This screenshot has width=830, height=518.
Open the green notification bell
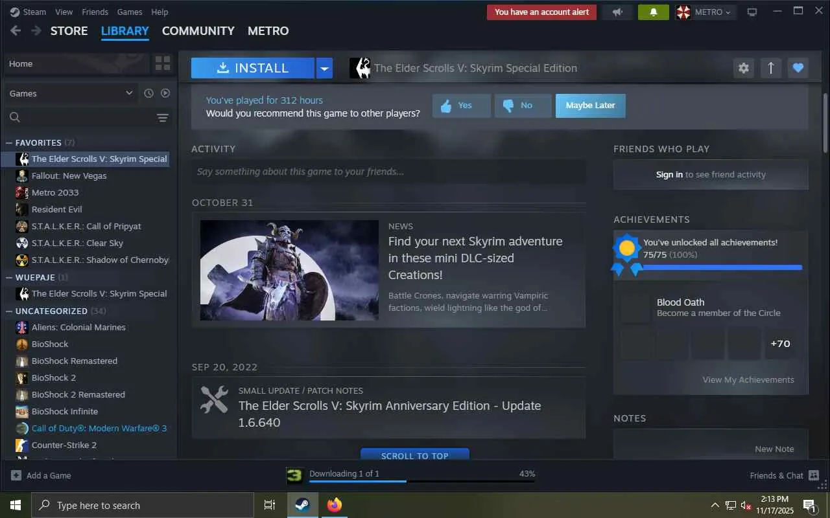point(653,12)
